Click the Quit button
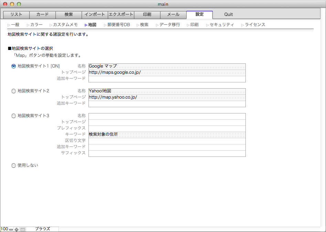 coord(228,14)
